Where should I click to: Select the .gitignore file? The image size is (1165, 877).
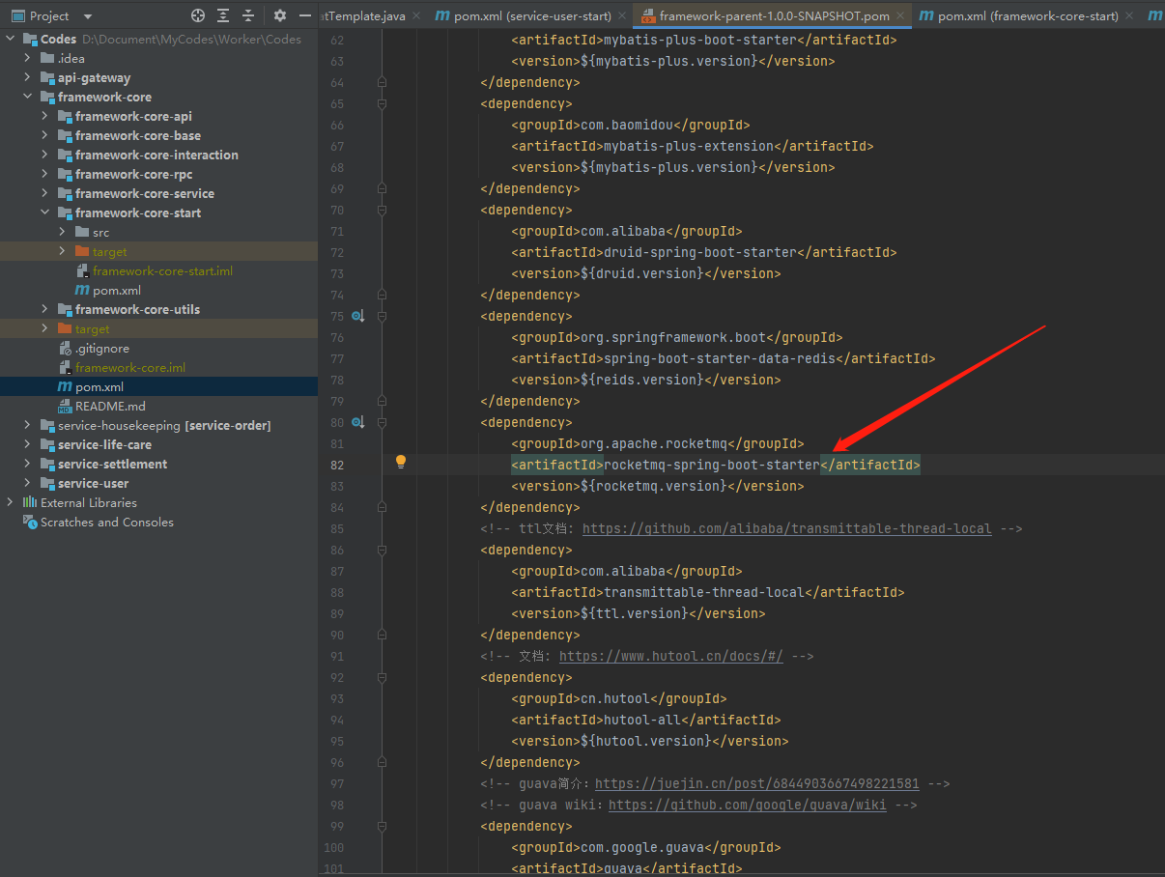[101, 349]
